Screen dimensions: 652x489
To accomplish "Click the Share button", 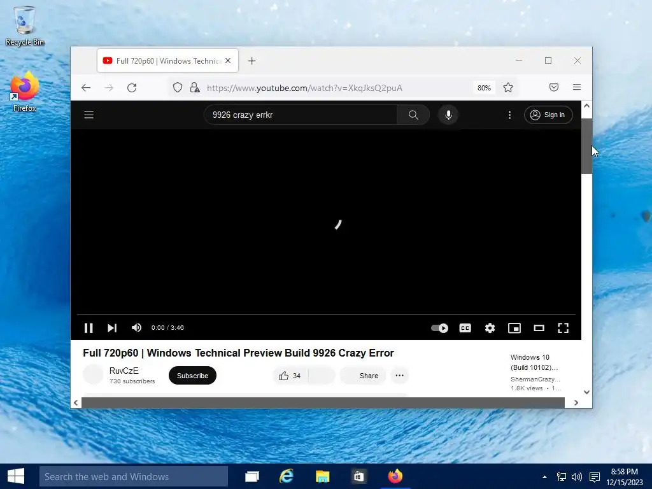I will tap(364, 376).
